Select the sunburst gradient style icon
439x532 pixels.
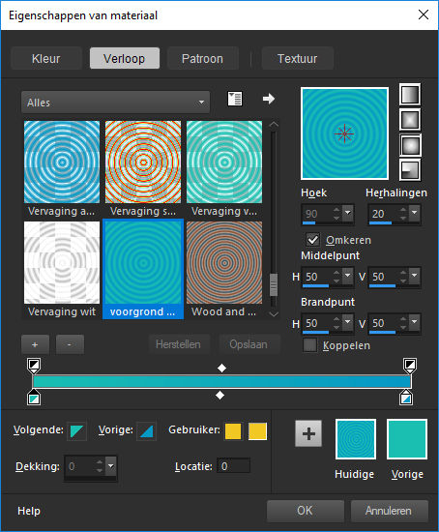410,145
